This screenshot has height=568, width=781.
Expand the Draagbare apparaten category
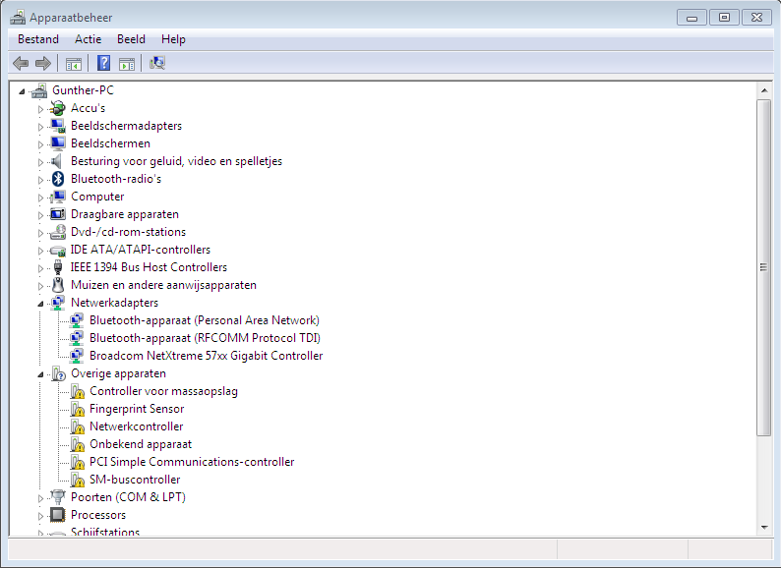(x=41, y=215)
